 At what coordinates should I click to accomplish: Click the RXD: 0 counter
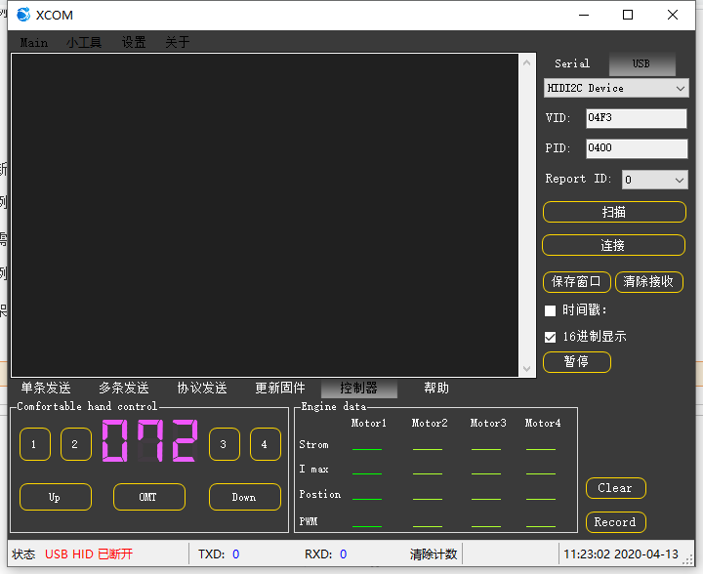pos(326,554)
